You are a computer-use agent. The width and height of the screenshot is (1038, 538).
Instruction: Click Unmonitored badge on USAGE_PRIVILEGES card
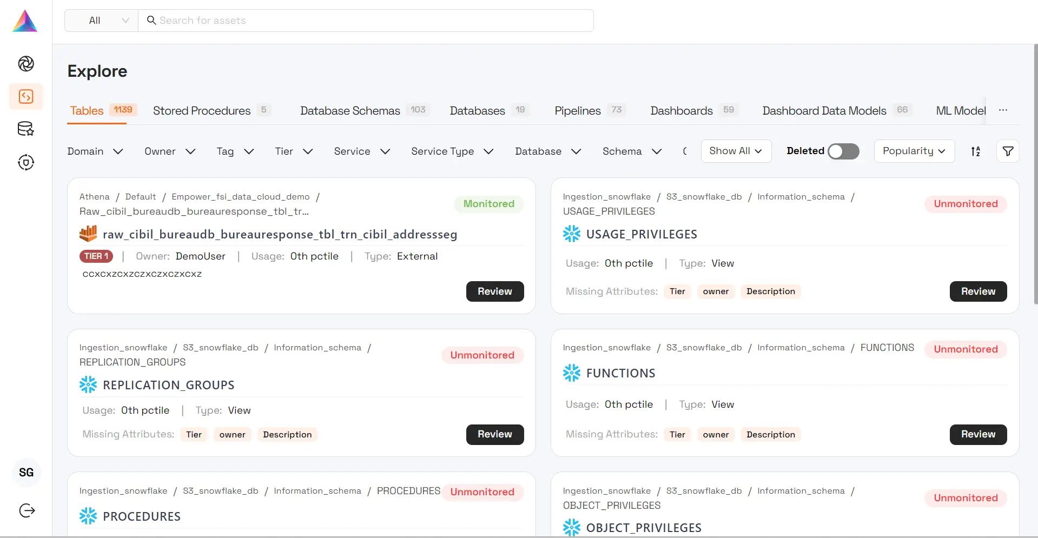coord(966,204)
